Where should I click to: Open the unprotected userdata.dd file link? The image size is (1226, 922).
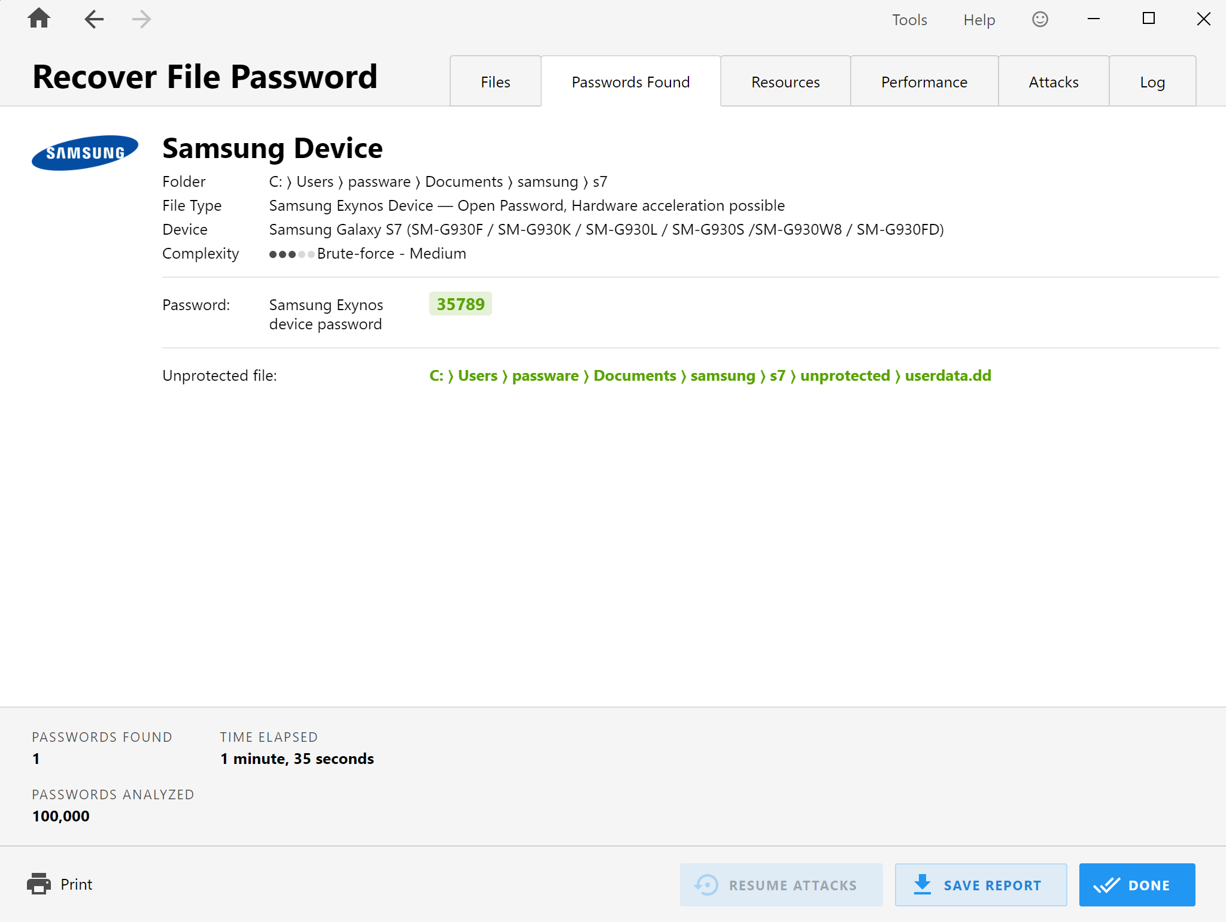coord(710,375)
